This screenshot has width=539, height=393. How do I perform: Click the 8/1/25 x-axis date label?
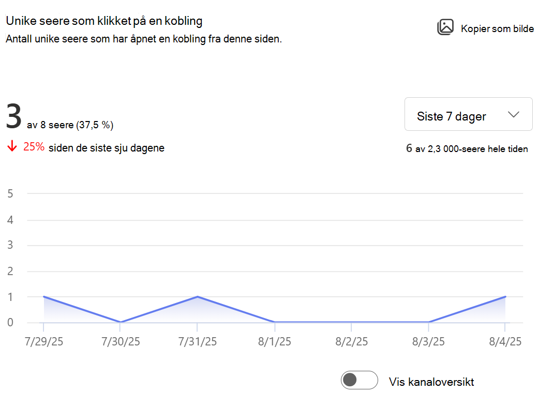tap(274, 341)
